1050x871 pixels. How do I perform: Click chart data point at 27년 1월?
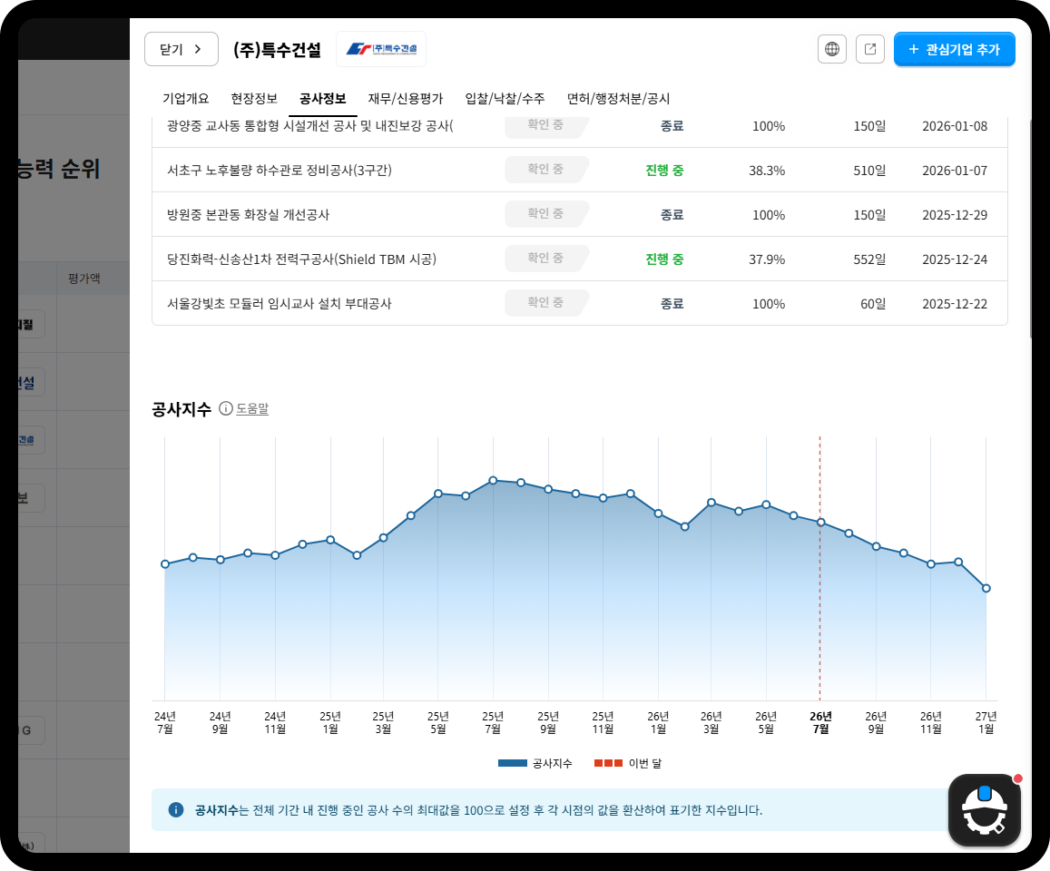pyautogui.click(x=986, y=589)
